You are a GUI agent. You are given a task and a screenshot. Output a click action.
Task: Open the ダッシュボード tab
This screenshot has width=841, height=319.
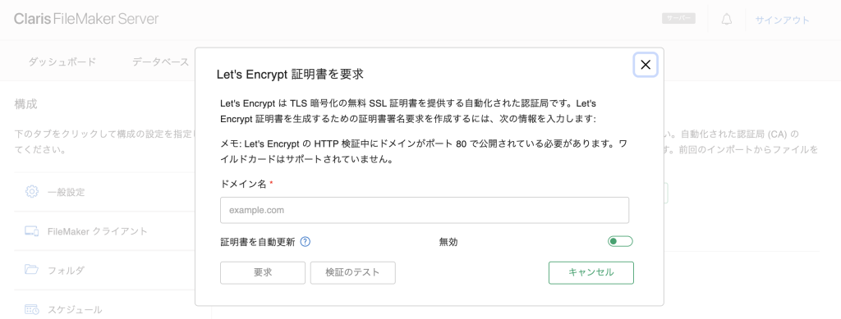point(62,62)
